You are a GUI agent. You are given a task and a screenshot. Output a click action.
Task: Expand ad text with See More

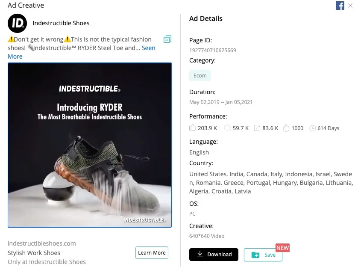pyautogui.click(x=148, y=48)
